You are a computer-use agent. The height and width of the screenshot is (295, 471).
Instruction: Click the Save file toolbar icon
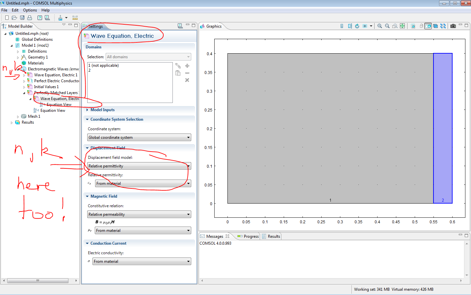point(22,18)
